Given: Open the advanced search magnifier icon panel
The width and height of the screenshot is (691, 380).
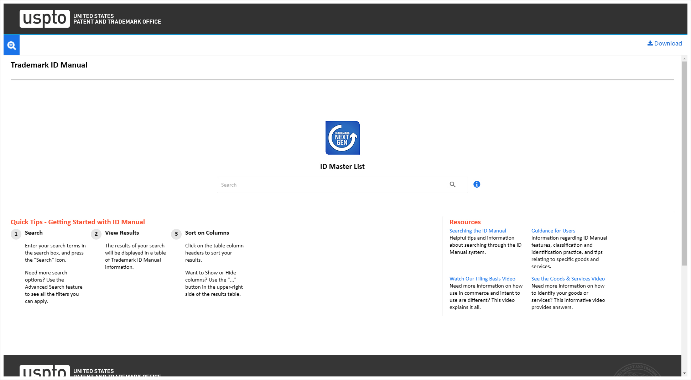Looking at the screenshot, I should pos(11,45).
